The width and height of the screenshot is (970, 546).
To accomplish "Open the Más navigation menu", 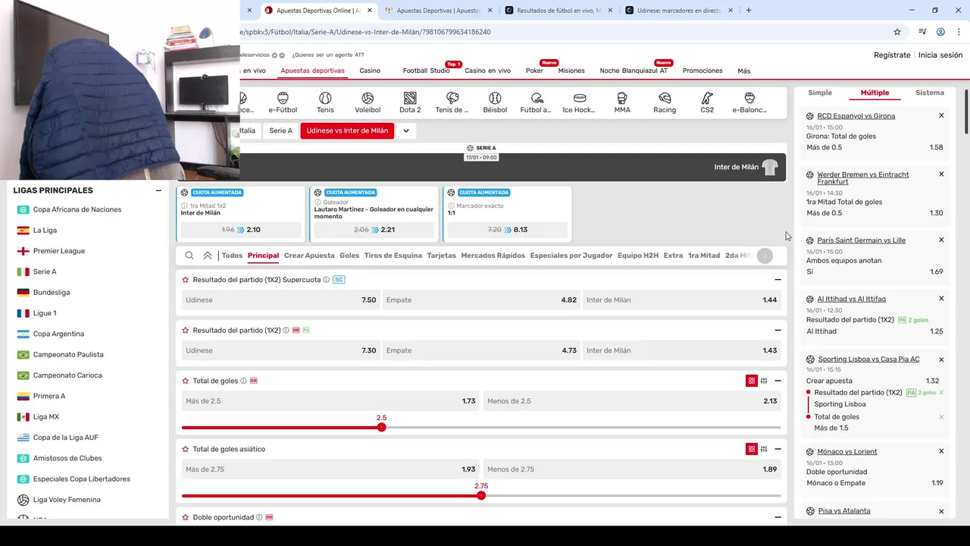I will tap(744, 71).
